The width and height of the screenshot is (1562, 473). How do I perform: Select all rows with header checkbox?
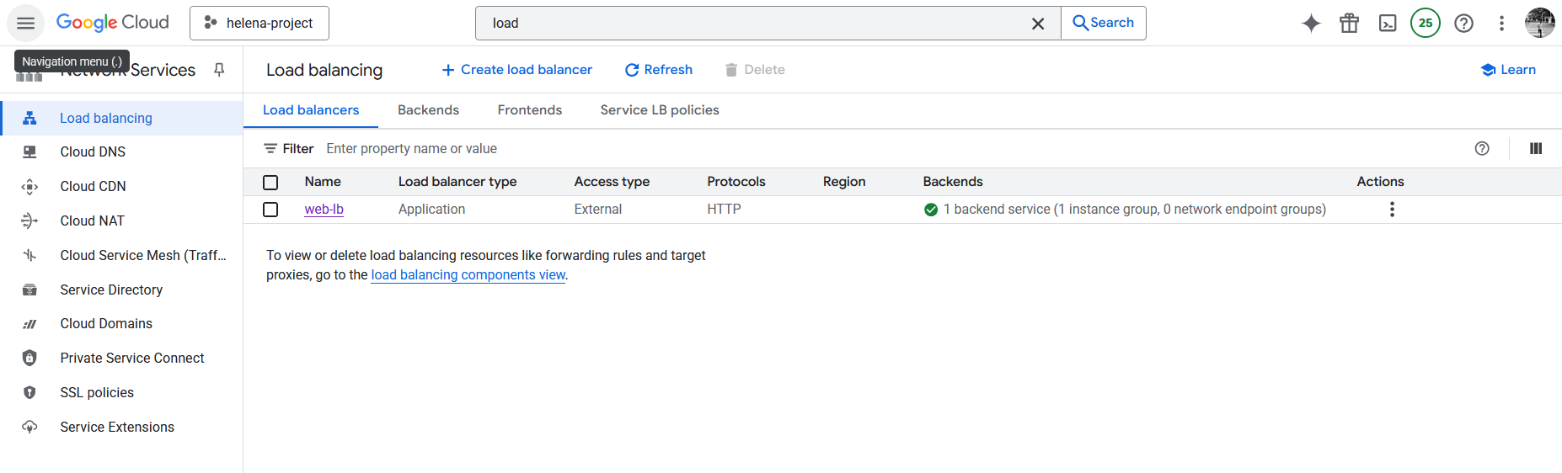[270, 183]
